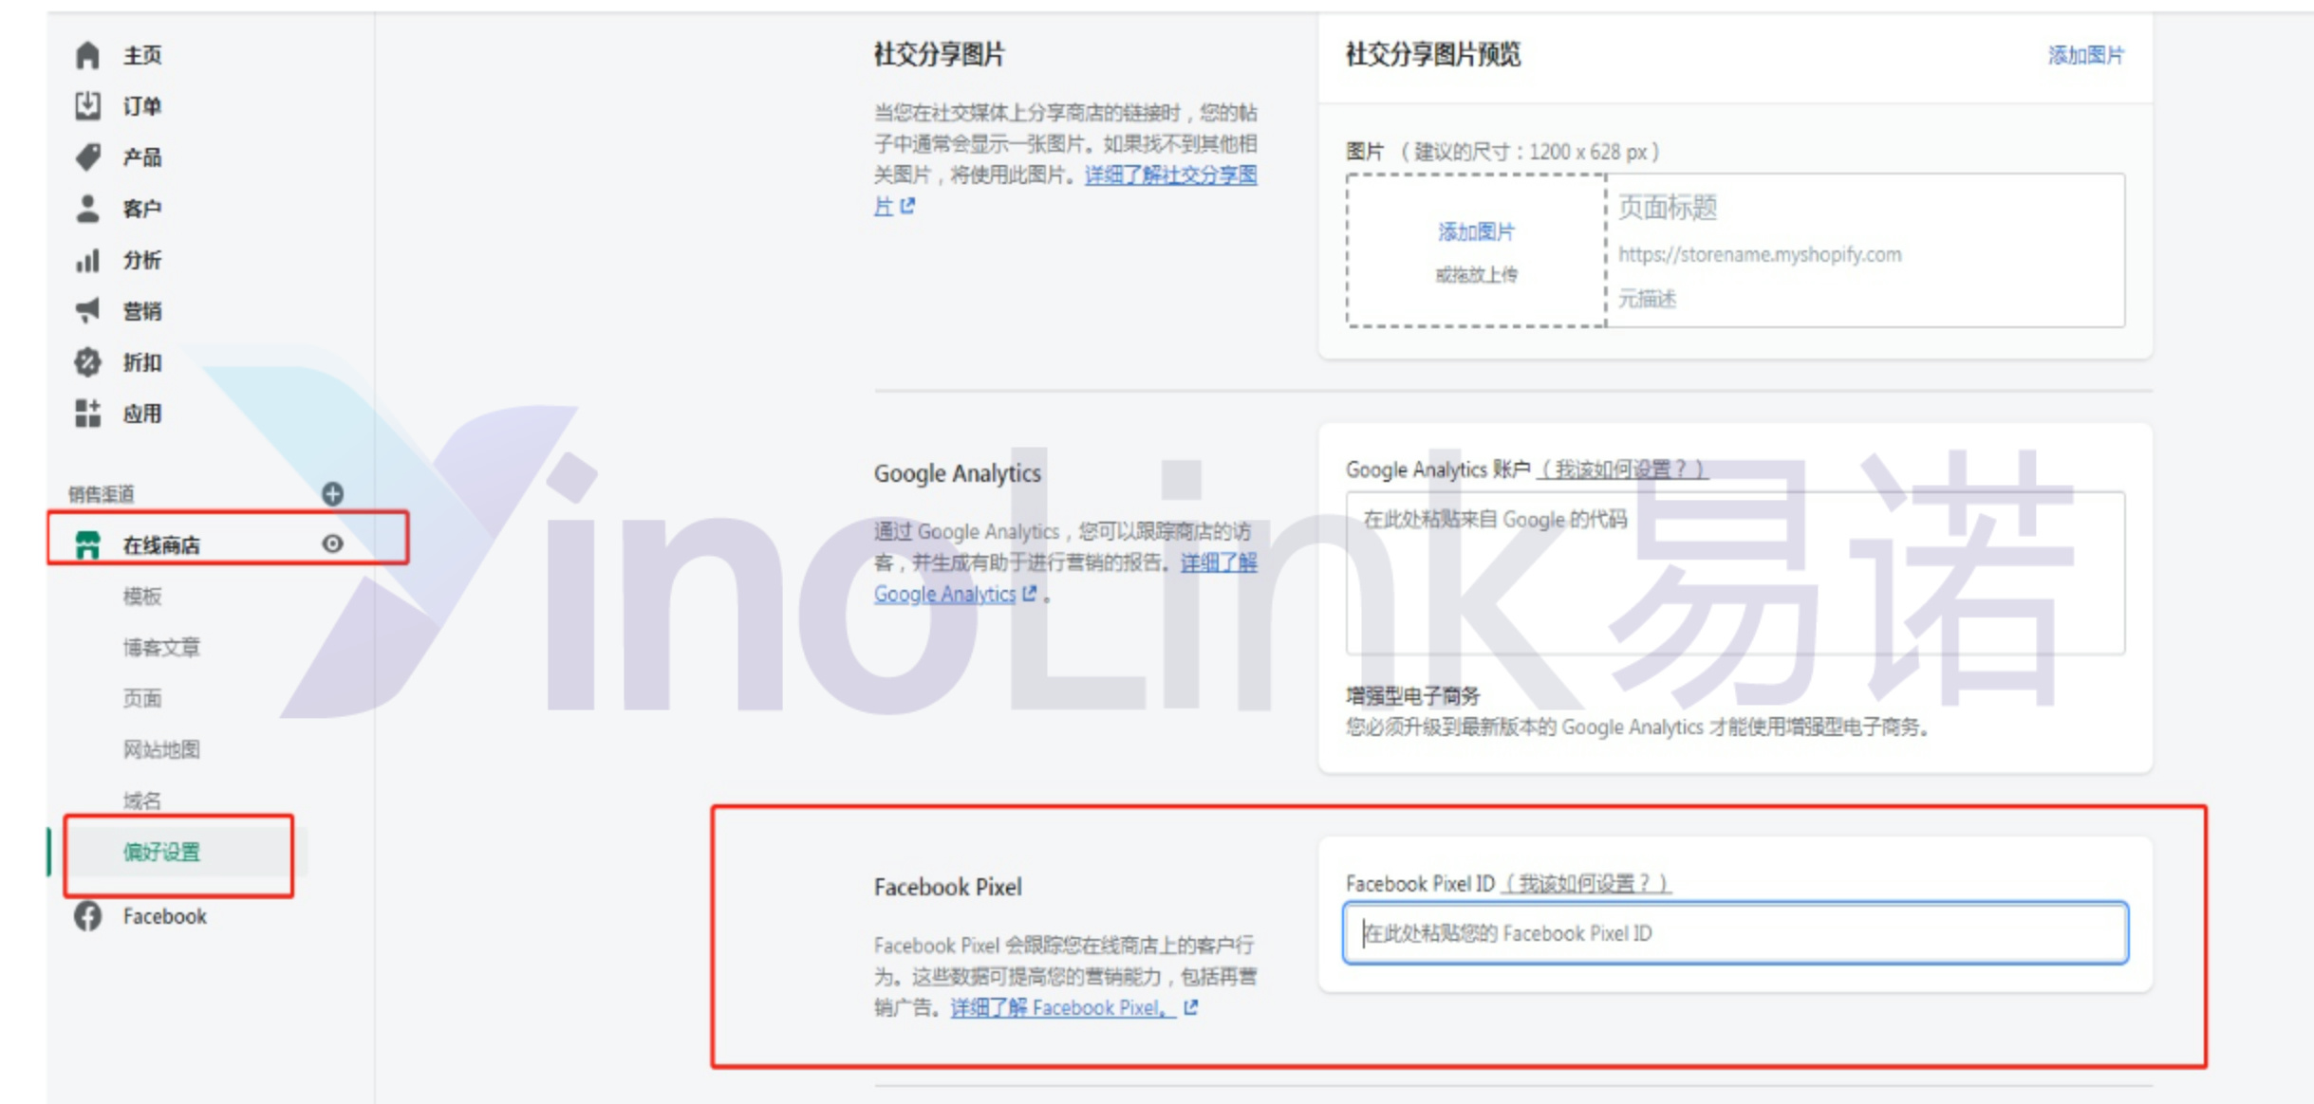Screen dimensions: 2314x1104
Task: Click the Facebook logo icon in sidebar
Action: tap(88, 916)
